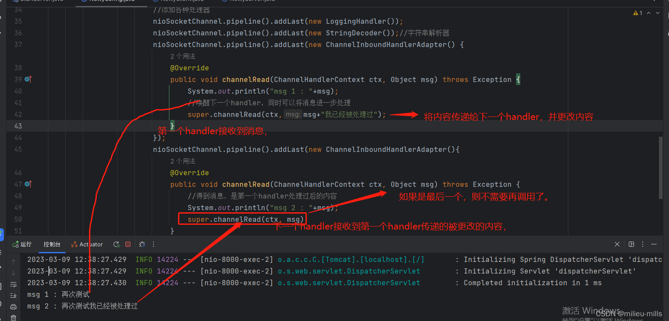Click line number 42 in the gutter

[18, 114]
